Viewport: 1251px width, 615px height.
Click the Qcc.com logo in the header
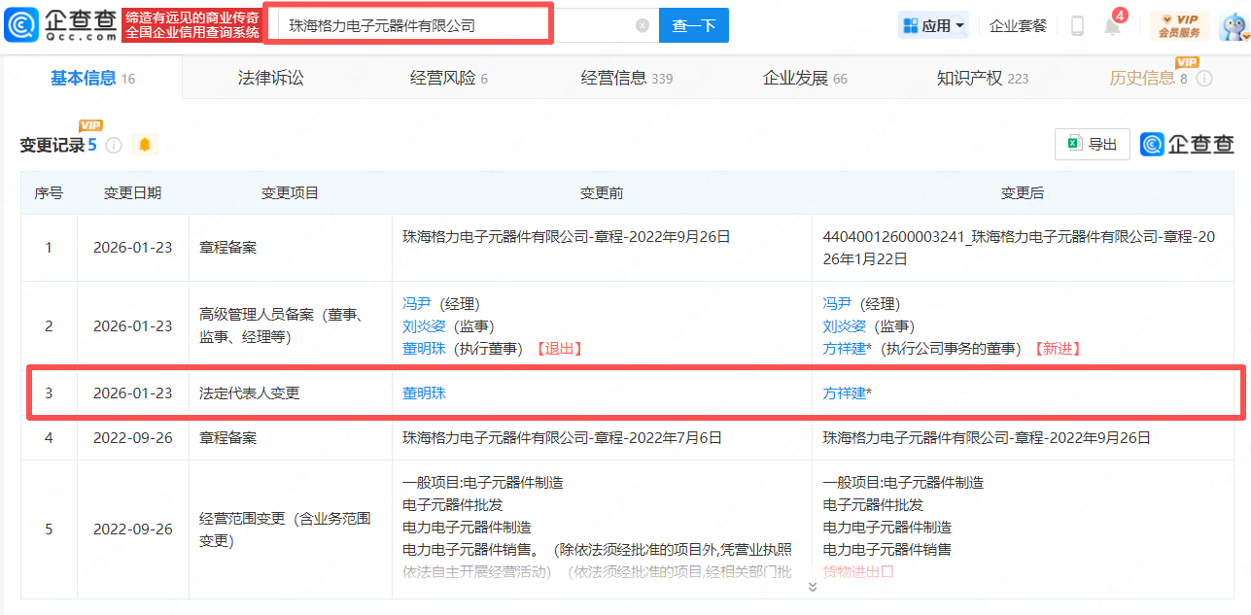(x=61, y=25)
